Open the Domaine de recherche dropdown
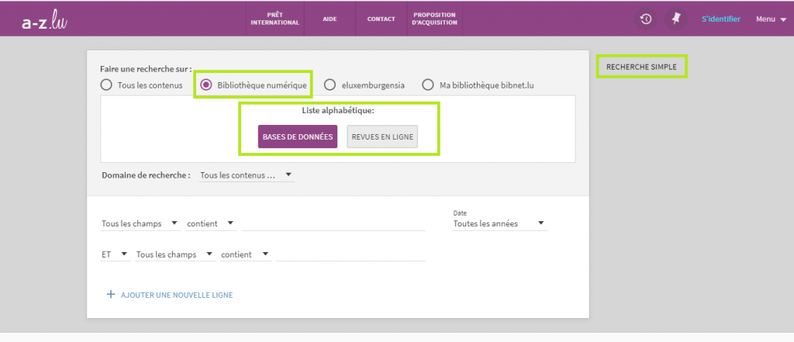Viewport: 794px width, 342px height. tap(247, 175)
